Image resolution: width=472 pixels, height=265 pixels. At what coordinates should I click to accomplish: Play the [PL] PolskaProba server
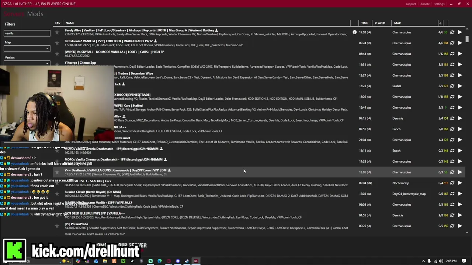(460, 226)
